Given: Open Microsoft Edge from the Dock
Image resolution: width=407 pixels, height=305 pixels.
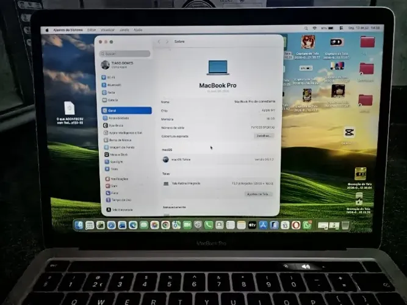Looking at the screenshot, I should pos(133,225).
